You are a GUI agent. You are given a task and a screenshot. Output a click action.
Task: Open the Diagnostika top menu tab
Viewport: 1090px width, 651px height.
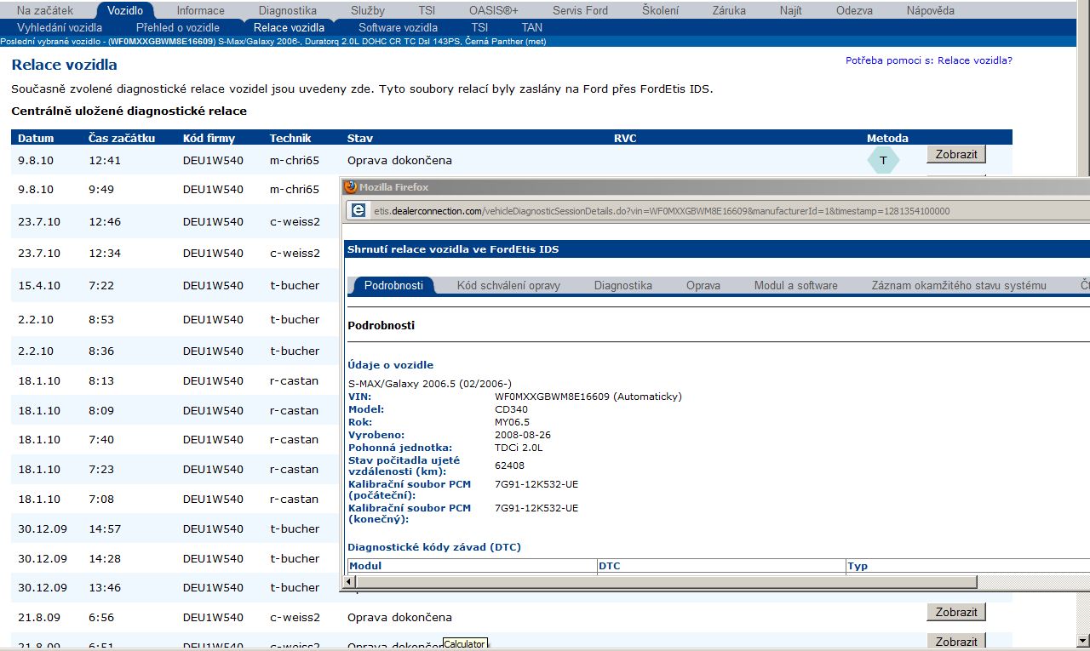(x=288, y=10)
